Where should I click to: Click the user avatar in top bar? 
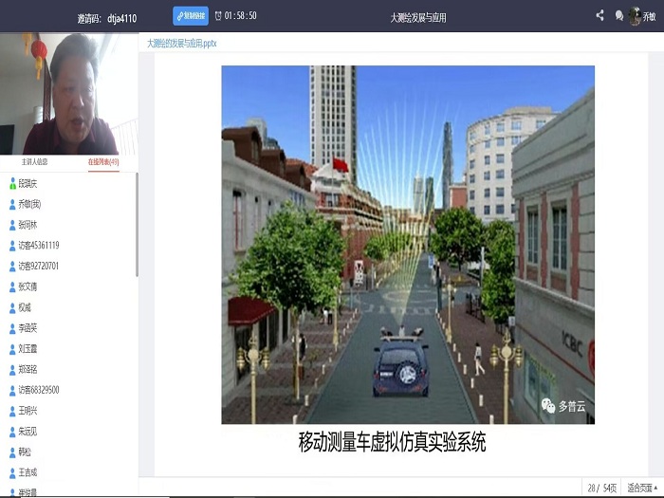coord(635,16)
